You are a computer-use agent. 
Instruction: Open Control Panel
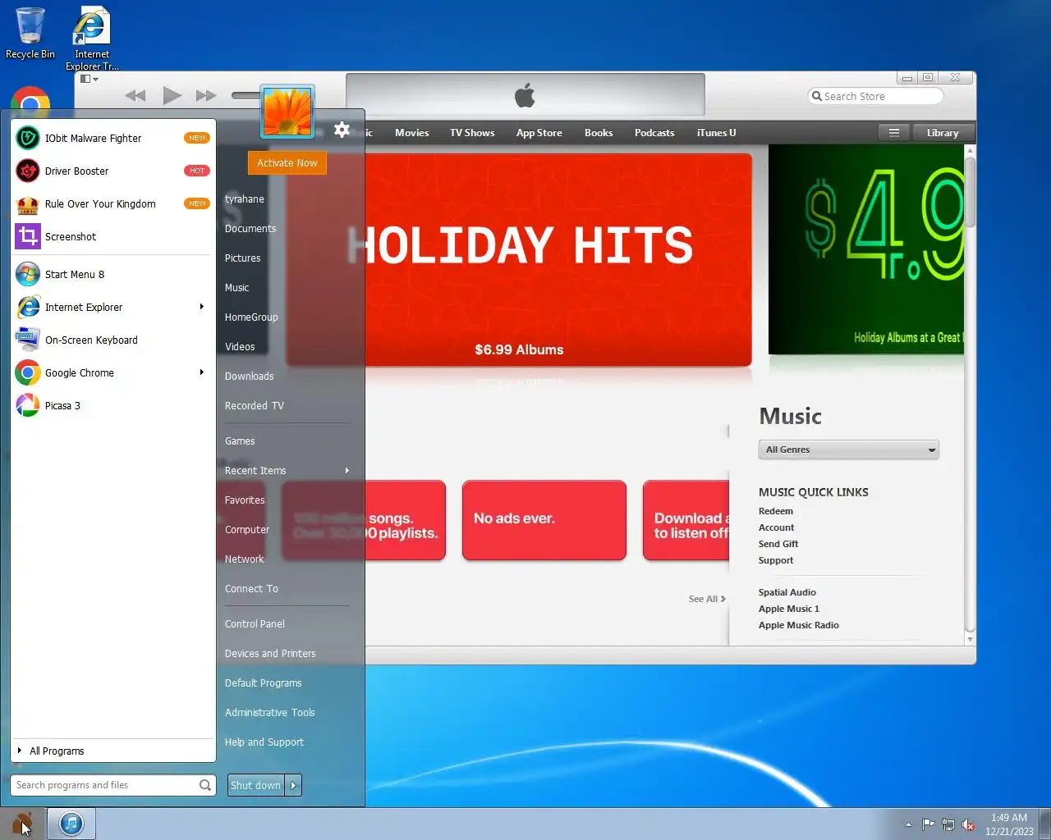pyautogui.click(x=255, y=624)
